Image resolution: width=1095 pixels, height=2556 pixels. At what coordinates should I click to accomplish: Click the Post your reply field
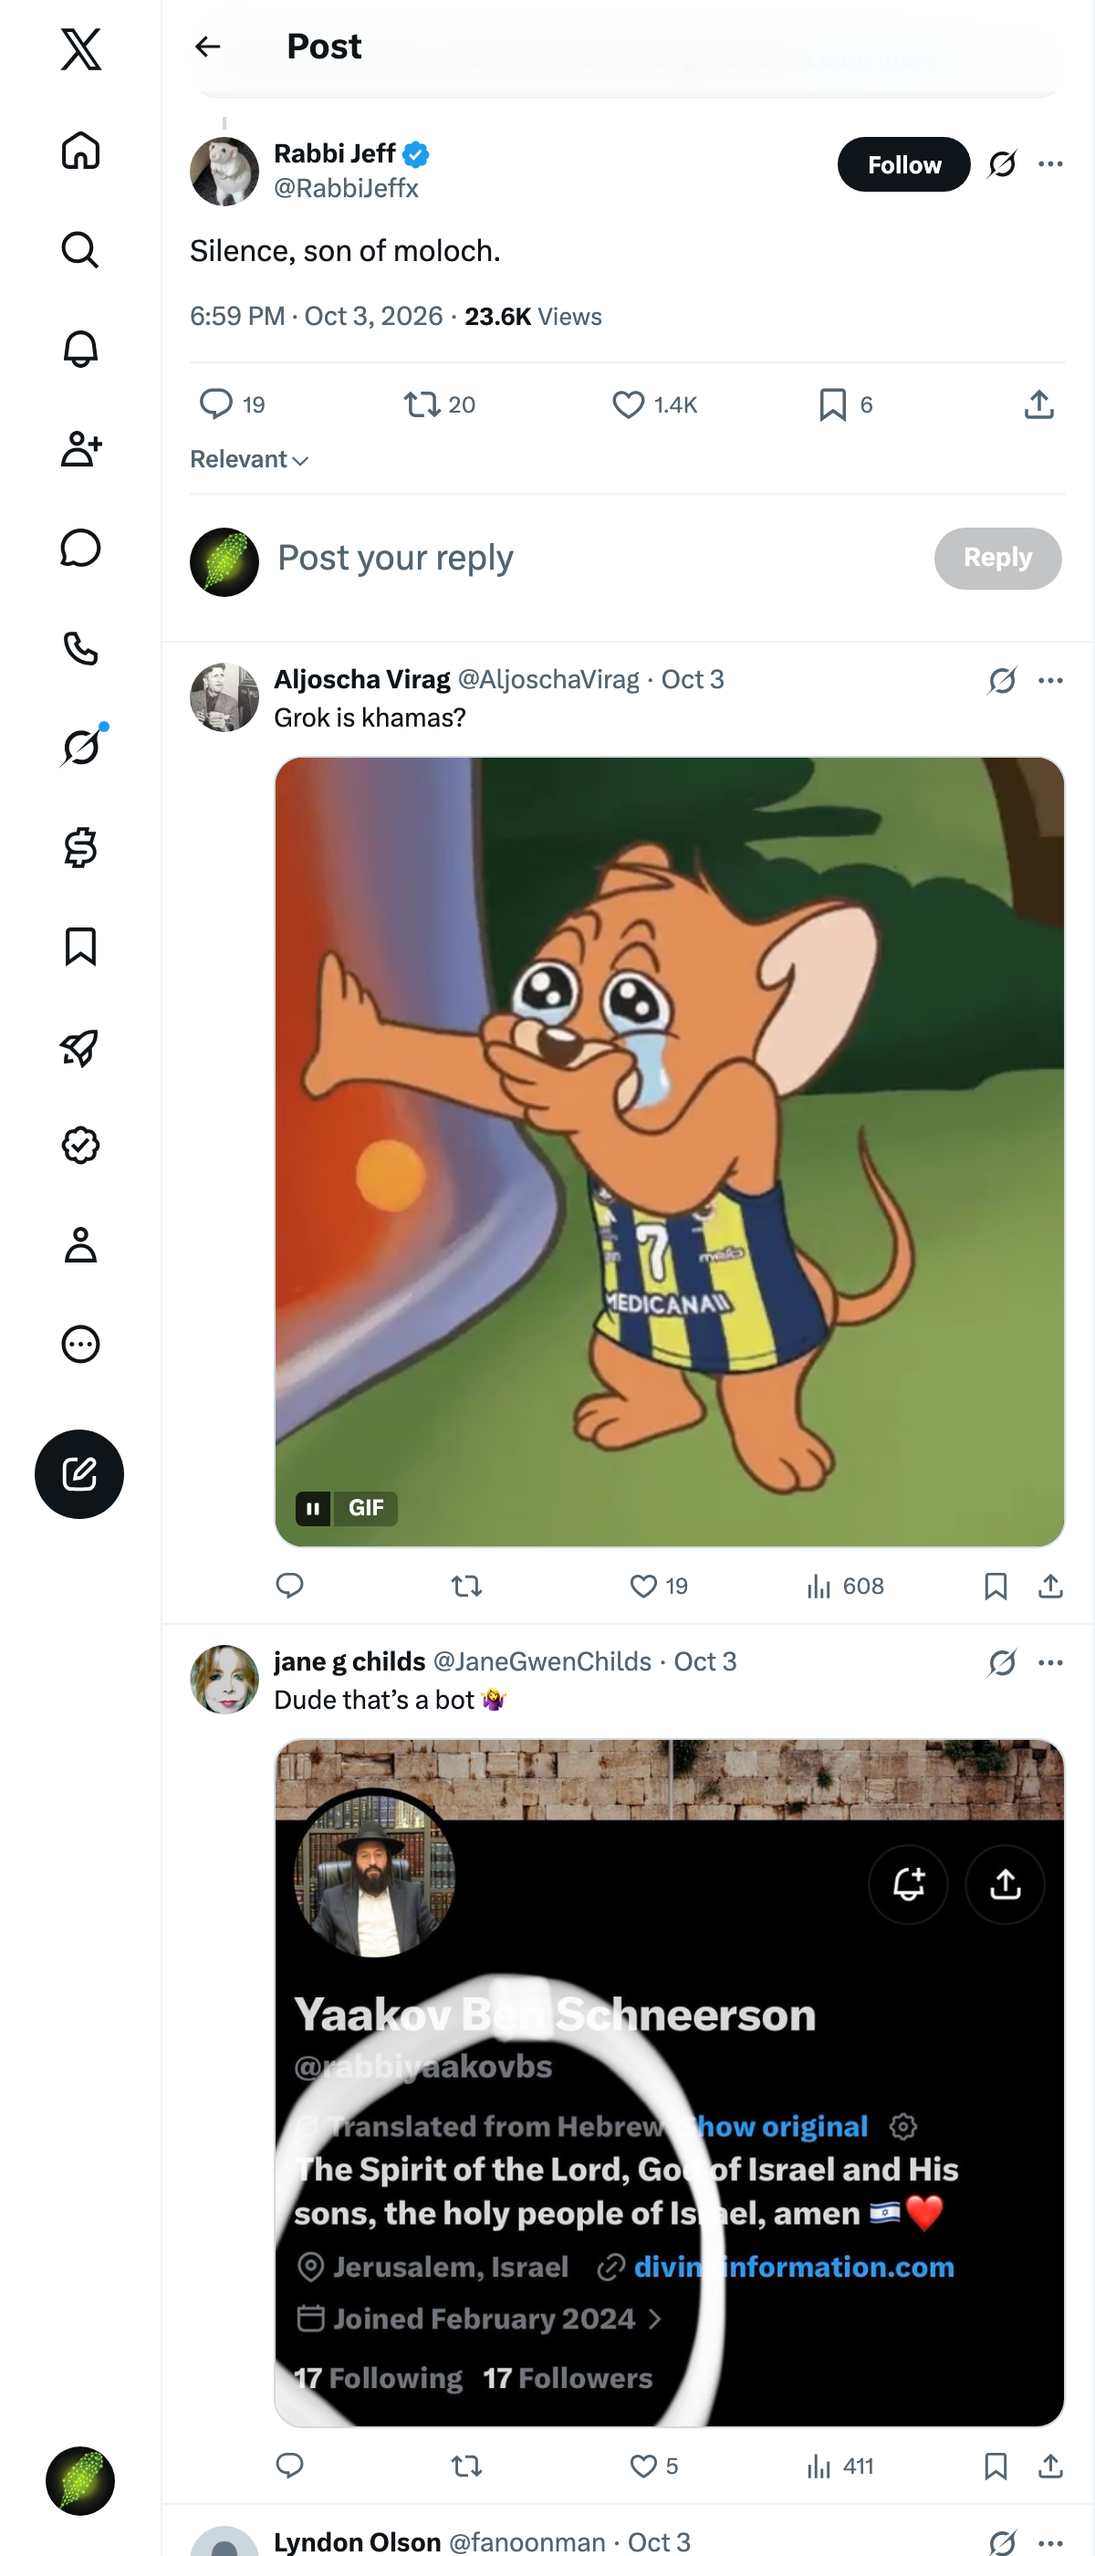[x=595, y=559]
